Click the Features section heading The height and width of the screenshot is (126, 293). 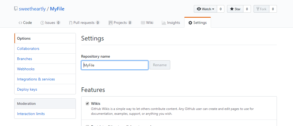coord(93,90)
